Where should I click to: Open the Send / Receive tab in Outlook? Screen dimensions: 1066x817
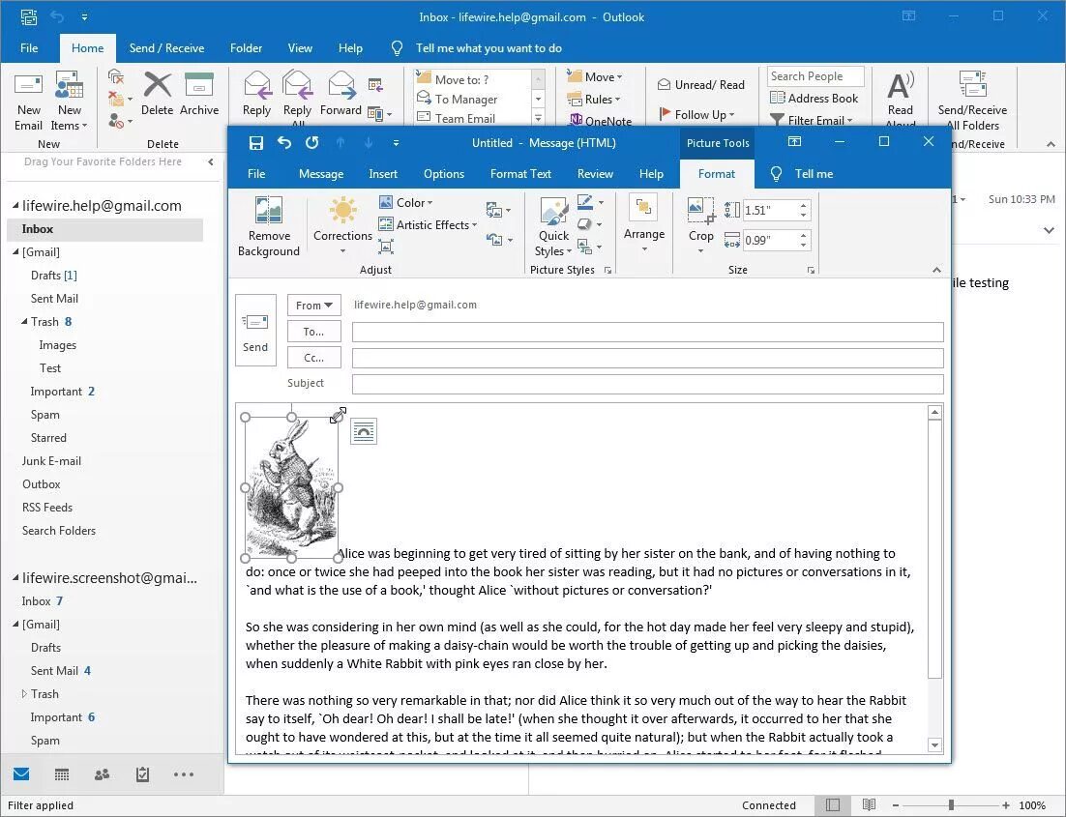(x=166, y=47)
